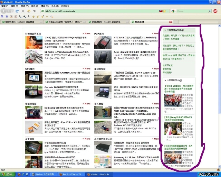Click the vertical scrollbar down arrow
Viewport: 221px width, 177px height.
(220, 166)
